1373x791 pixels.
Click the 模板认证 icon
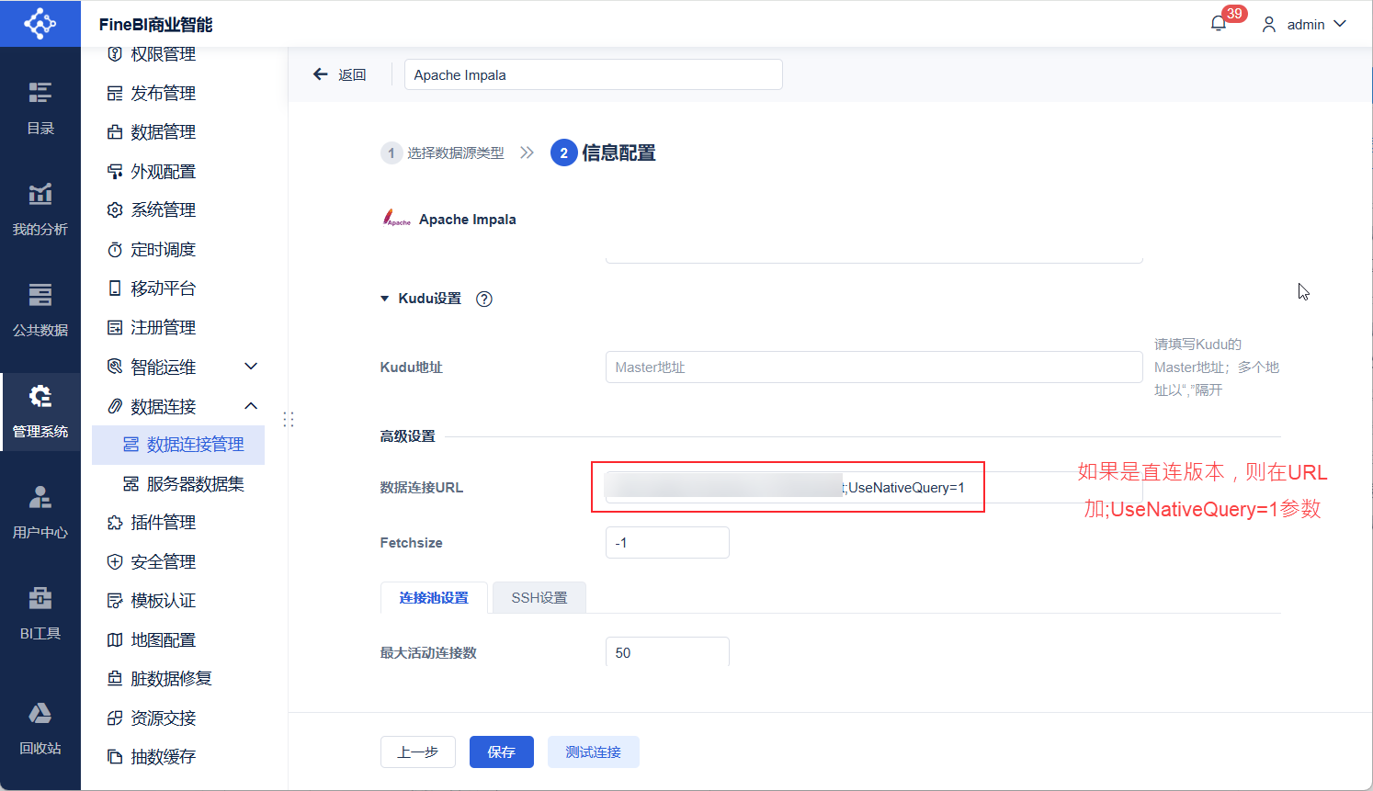(x=115, y=601)
